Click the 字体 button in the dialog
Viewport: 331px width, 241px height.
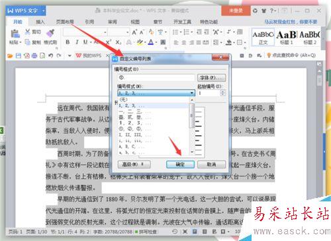tap(211, 77)
